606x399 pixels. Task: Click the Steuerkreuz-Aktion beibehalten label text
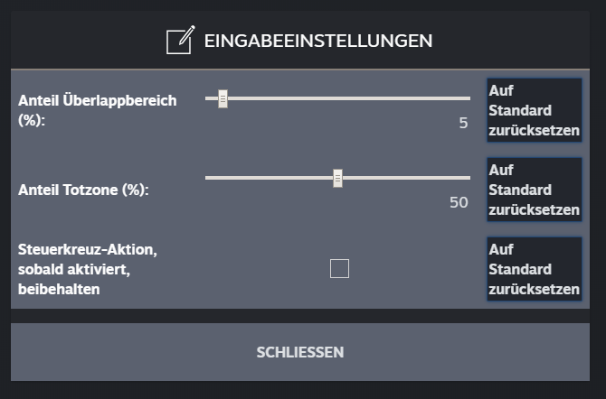click(88, 269)
